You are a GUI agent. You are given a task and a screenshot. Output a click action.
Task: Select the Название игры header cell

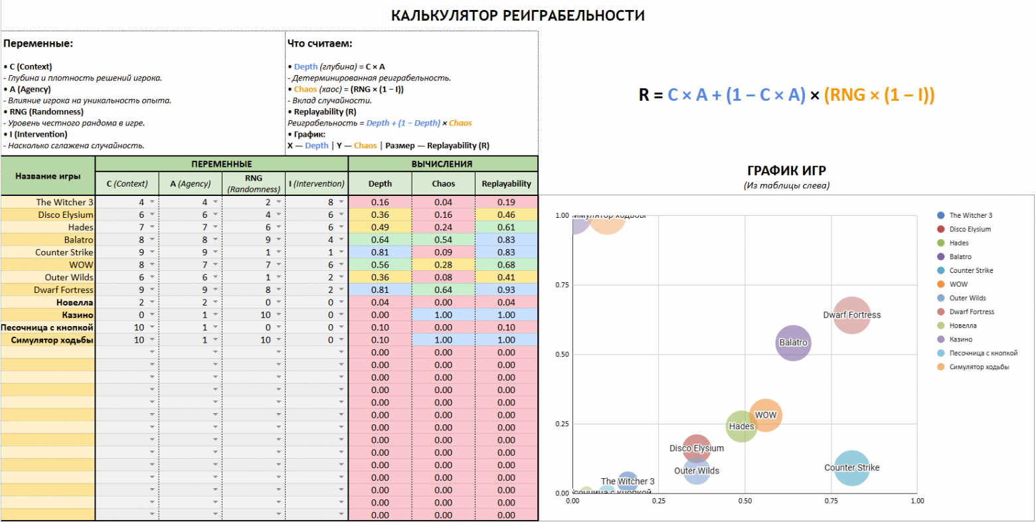tap(48, 176)
